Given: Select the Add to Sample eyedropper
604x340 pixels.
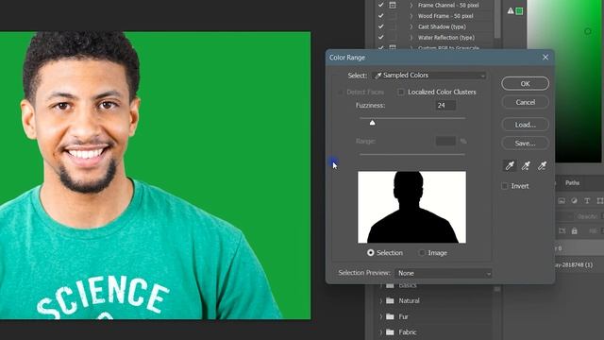Looking at the screenshot, I should [526, 166].
